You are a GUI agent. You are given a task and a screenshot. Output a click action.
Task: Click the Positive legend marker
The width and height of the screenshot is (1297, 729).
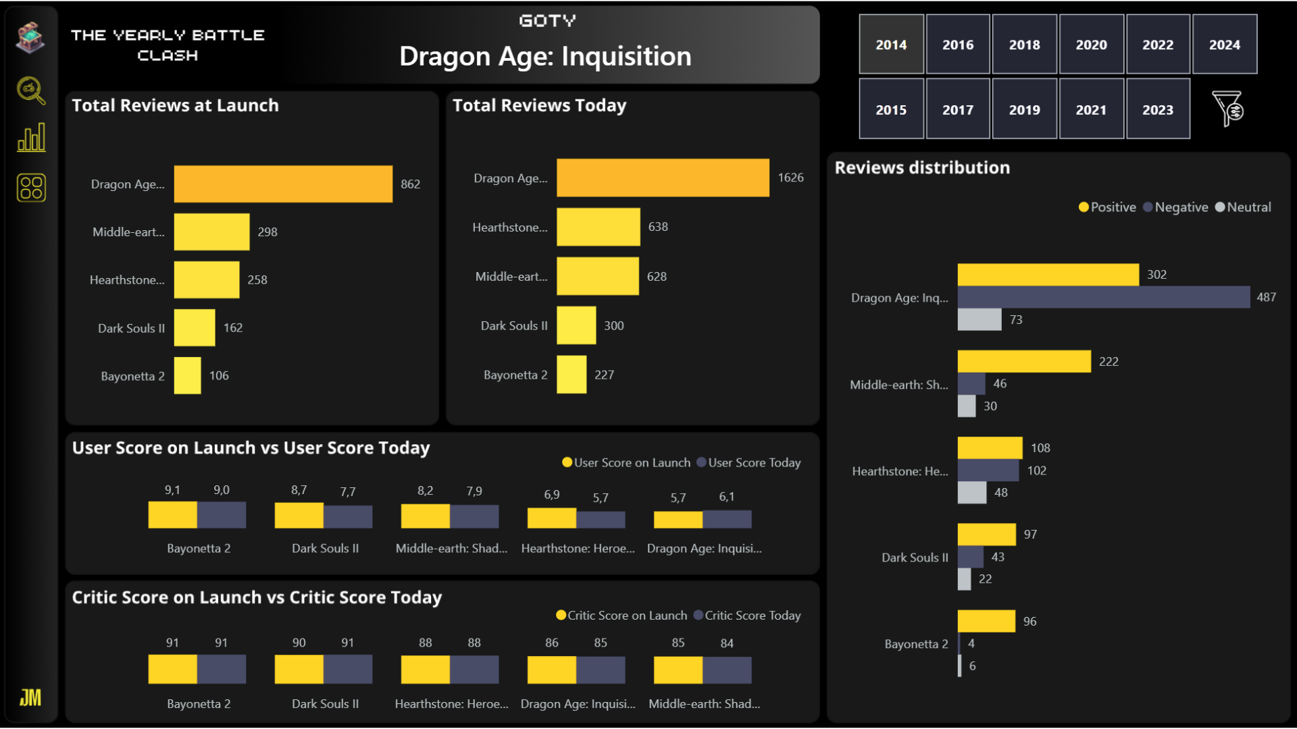pos(1084,207)
